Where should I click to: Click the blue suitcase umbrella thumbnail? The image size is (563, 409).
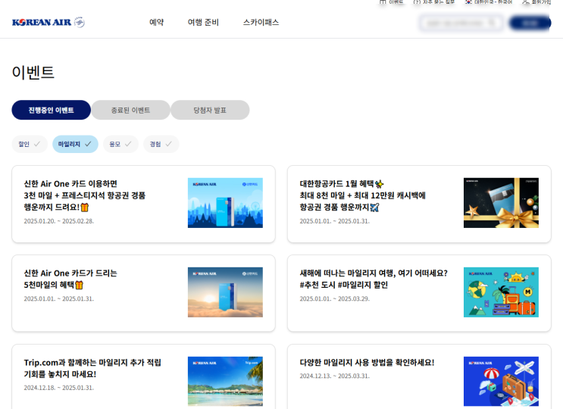coord(501,382)
